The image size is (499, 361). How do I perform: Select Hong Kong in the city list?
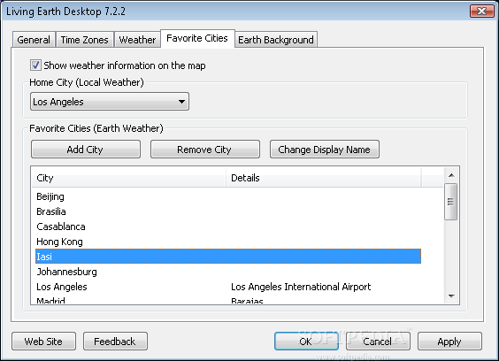[228, 242]
